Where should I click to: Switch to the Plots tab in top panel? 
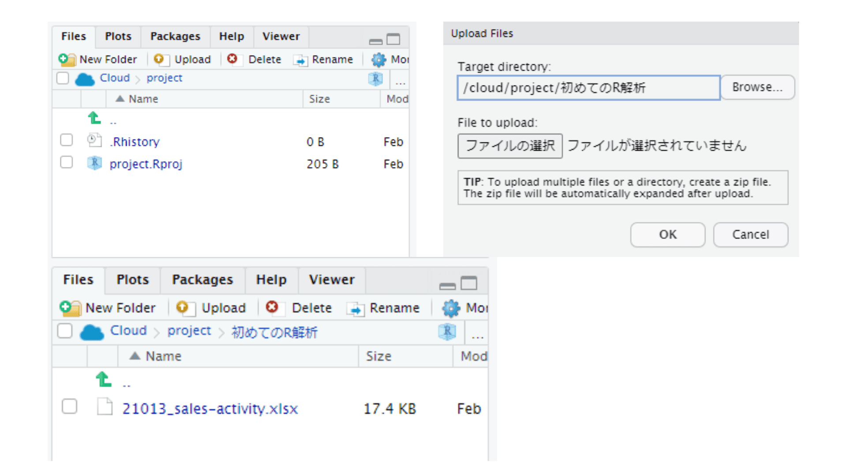pyautogui.click(x=118, y=37)
